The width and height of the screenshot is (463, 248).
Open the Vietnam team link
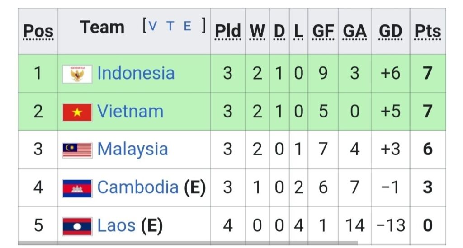coord(130,112)
